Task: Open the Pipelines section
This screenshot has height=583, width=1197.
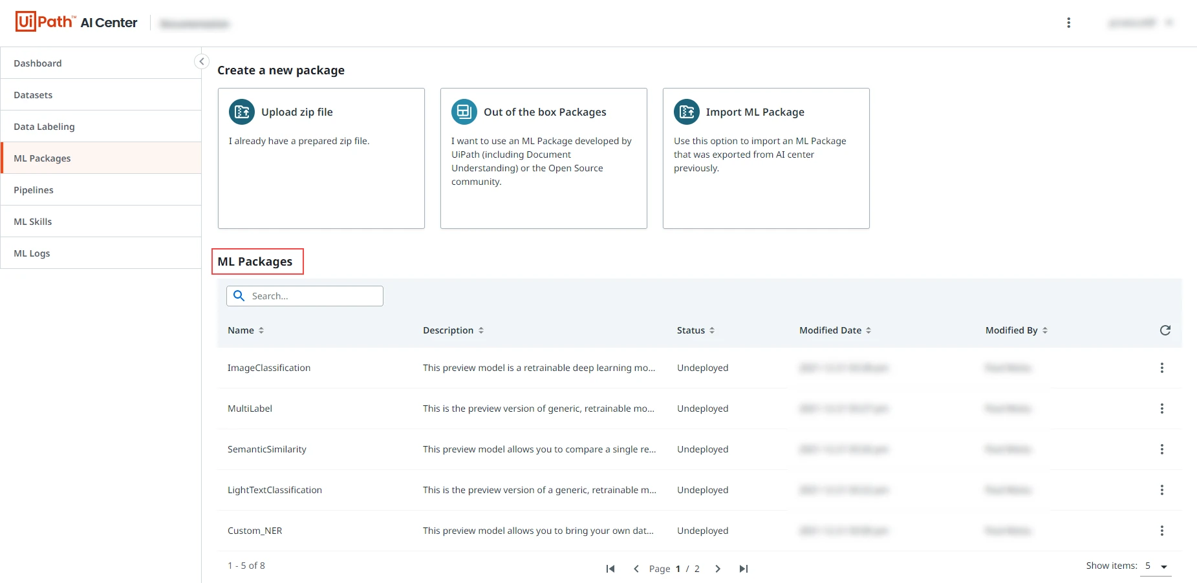Action: point(101,190)
